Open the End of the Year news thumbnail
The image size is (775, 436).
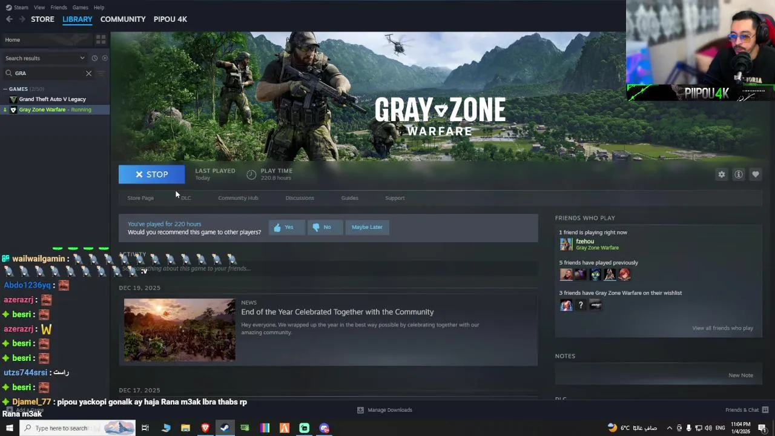[180, 330]
